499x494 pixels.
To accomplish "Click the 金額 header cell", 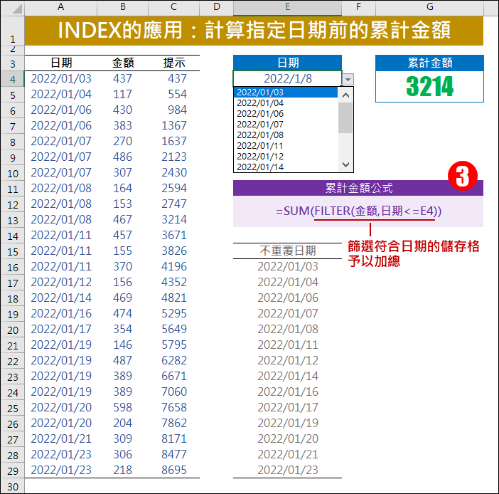I will click(x=123, y=63).
